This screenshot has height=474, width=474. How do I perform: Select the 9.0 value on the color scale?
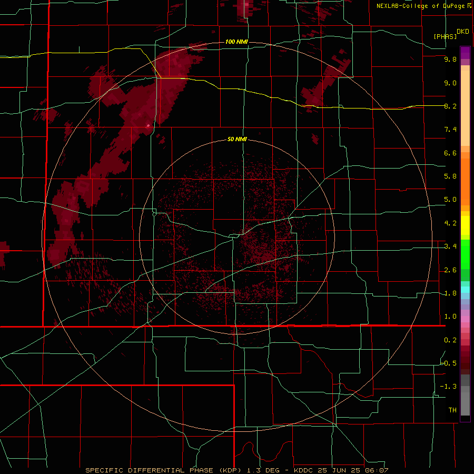(x=450, y=83)
